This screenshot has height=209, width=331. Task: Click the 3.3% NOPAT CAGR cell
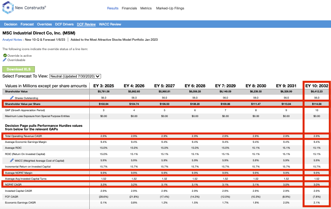coord(104,184)
